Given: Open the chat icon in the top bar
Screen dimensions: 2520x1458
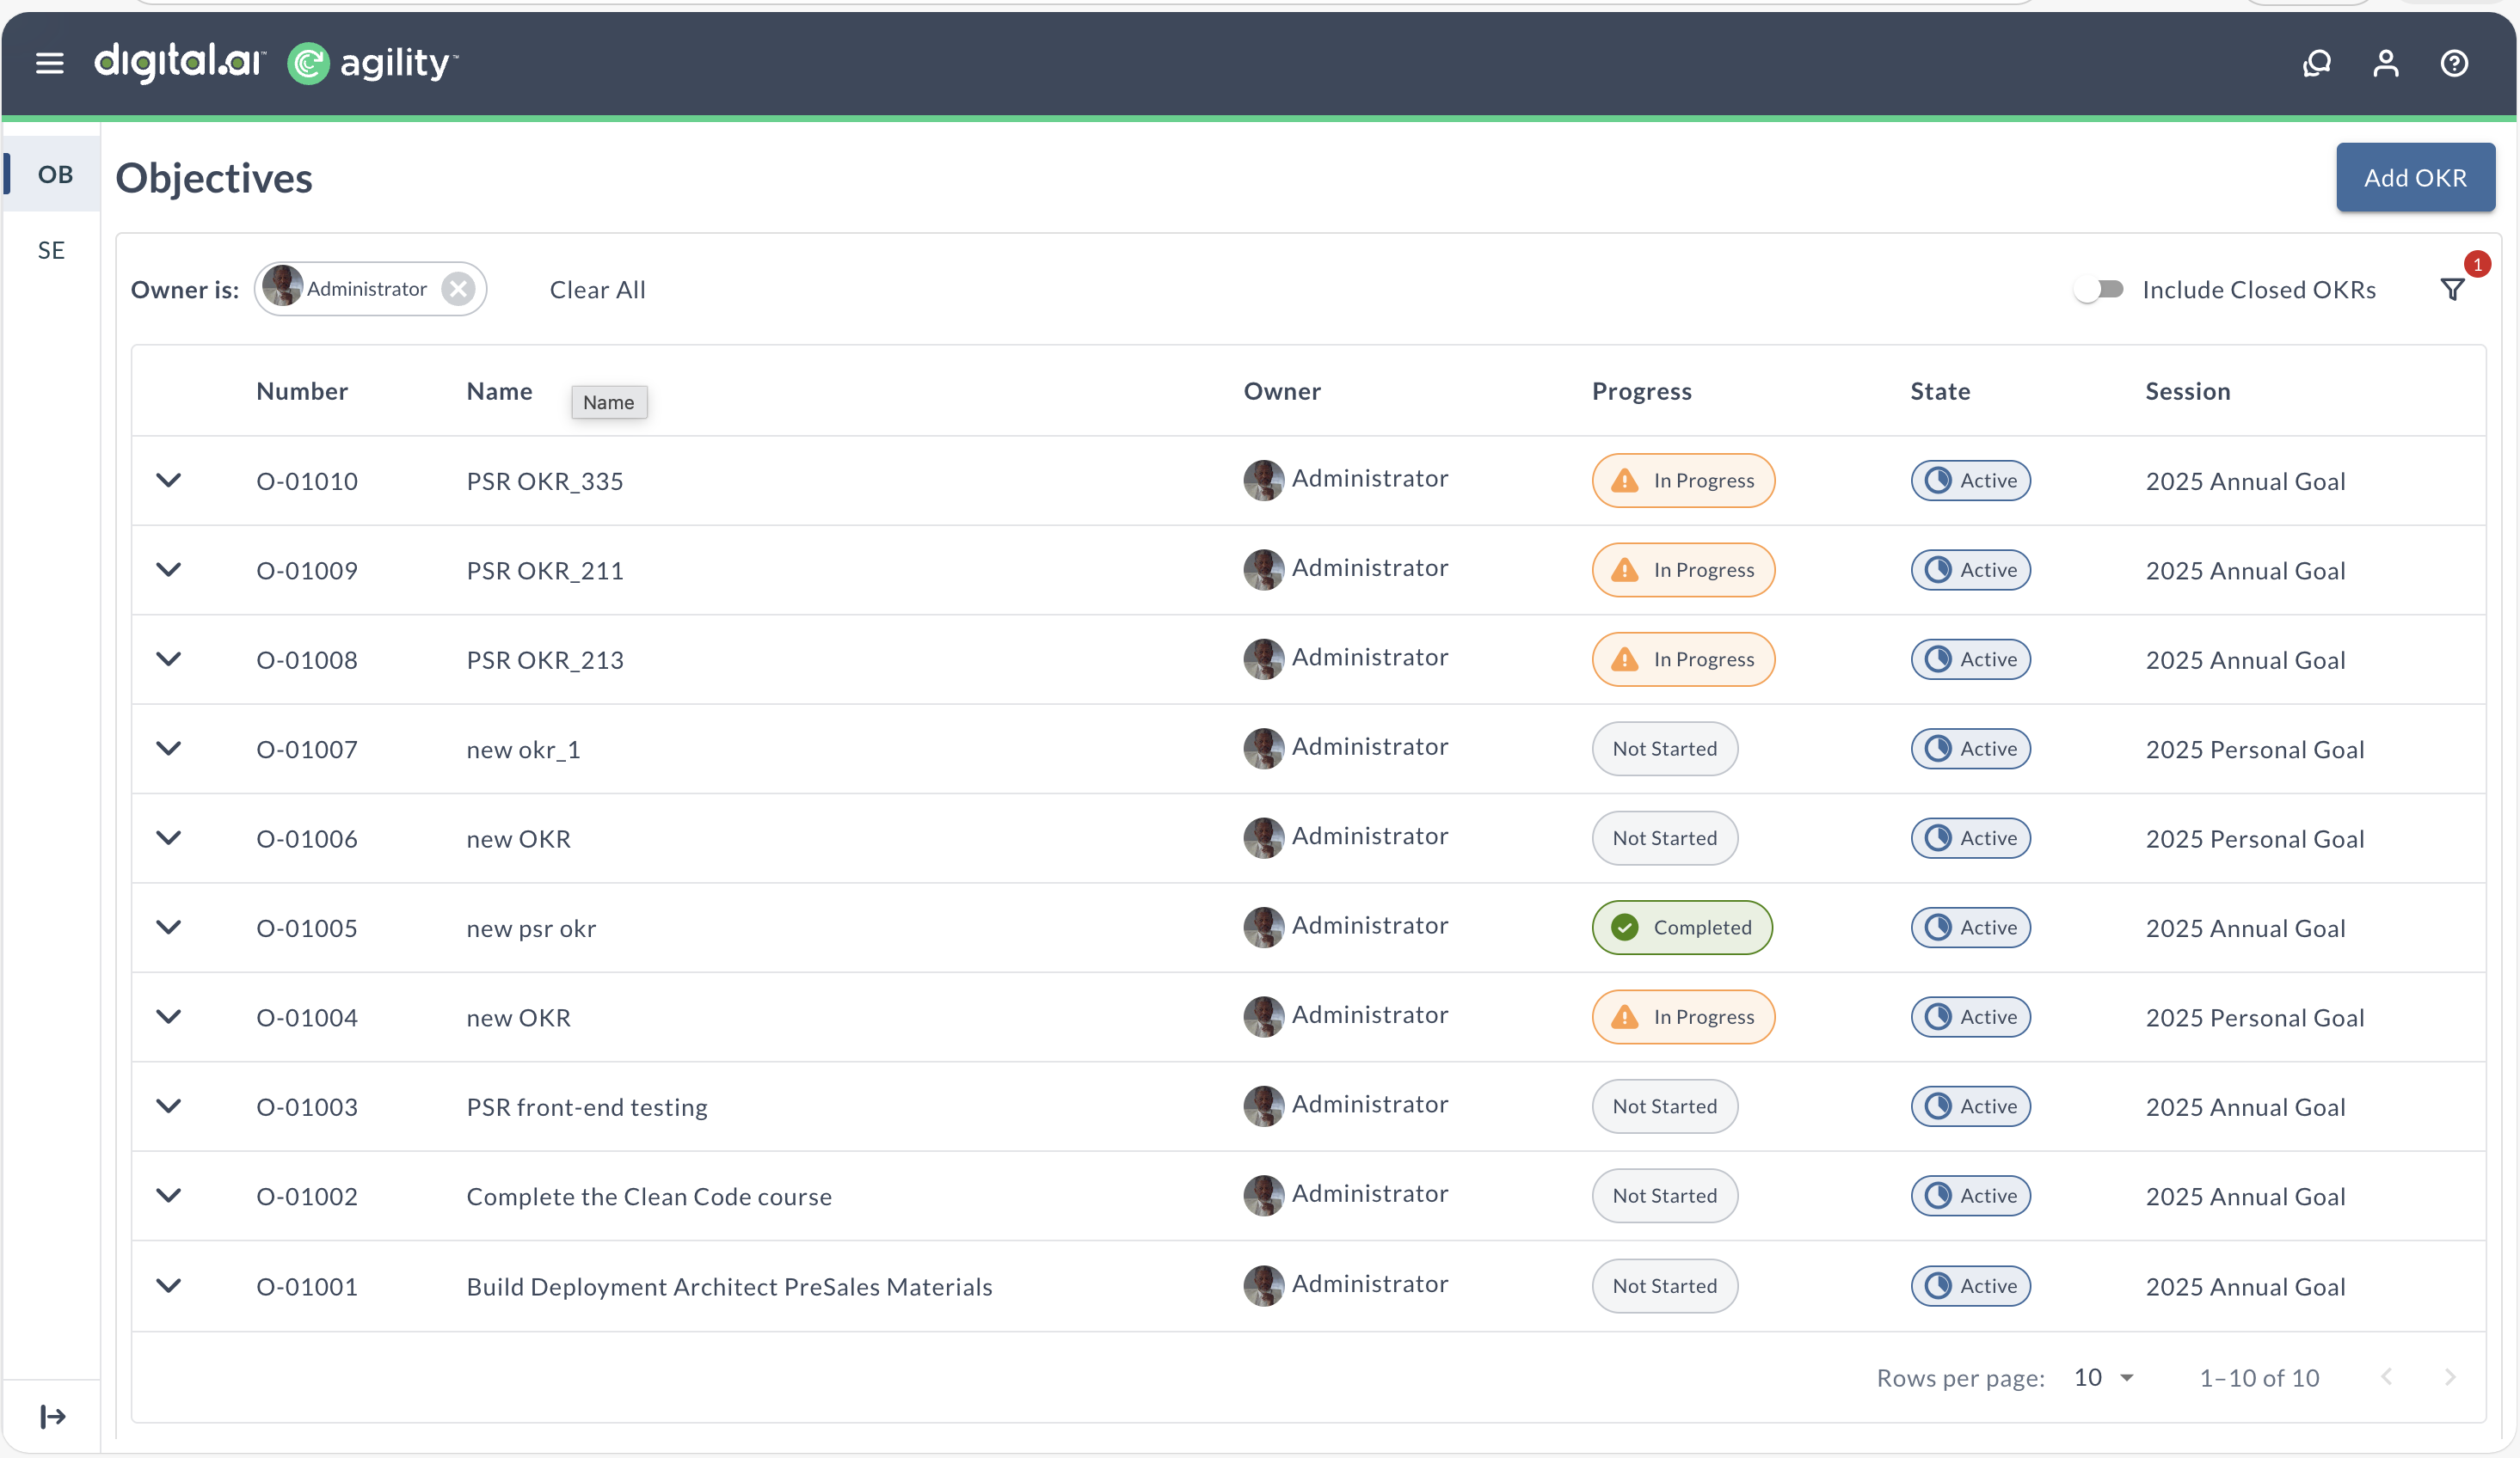Looking at the screenshot, I should (2317, 63).
